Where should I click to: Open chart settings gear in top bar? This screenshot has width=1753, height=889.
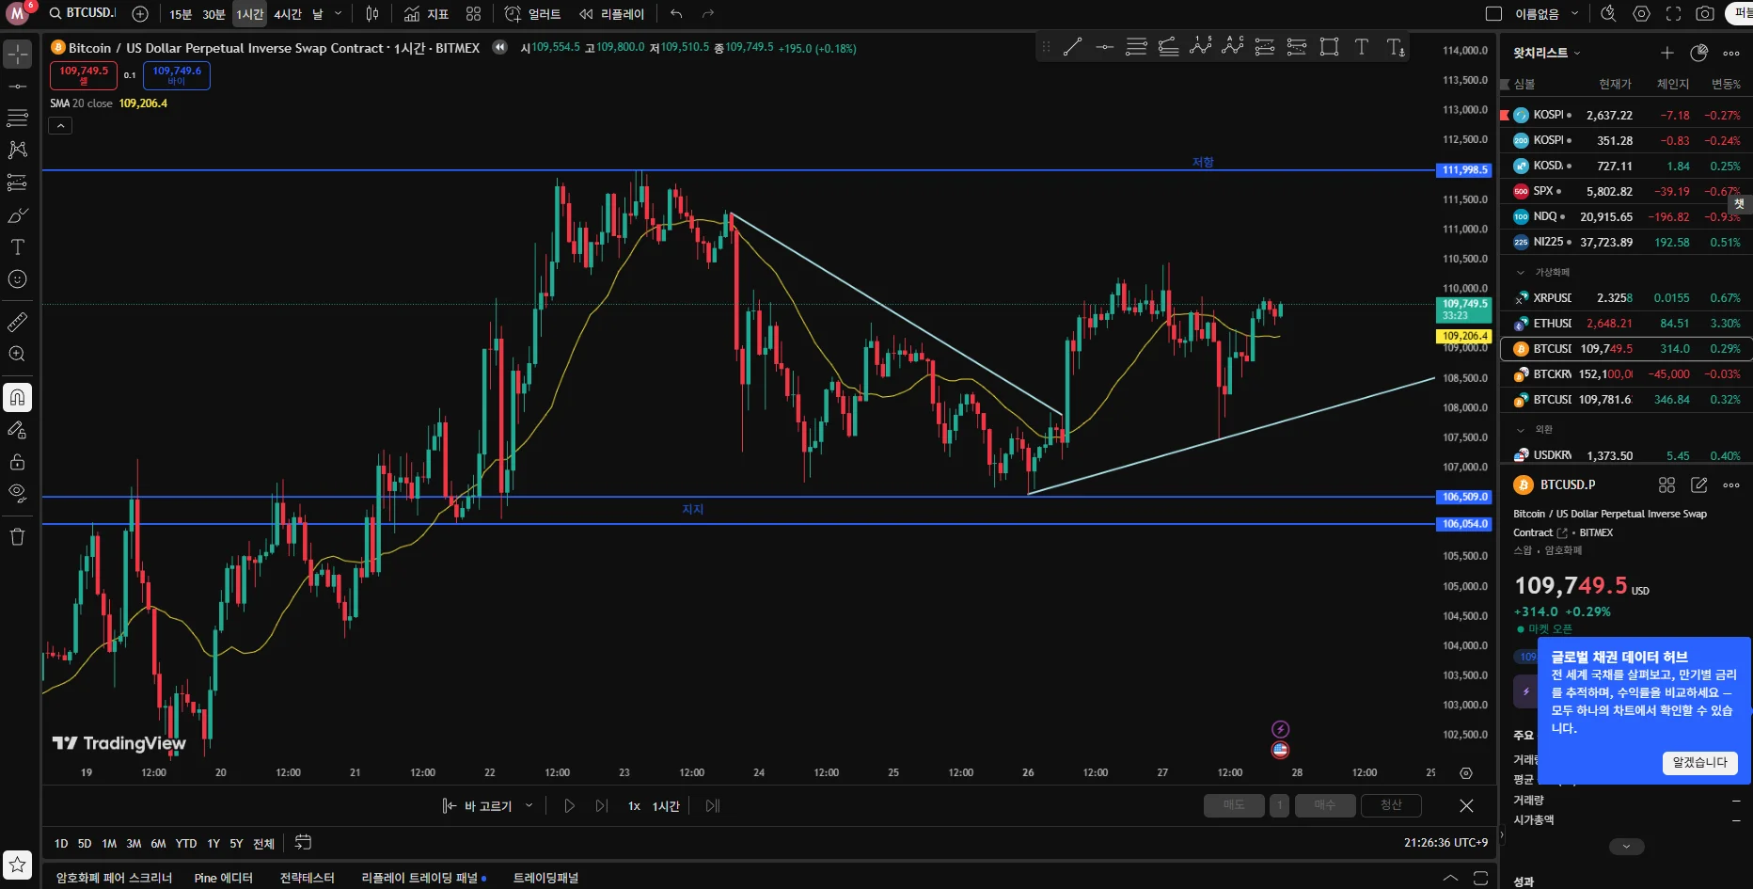[1641, 14]
